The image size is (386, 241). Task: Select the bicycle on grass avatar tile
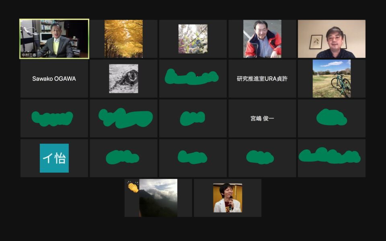332,79
